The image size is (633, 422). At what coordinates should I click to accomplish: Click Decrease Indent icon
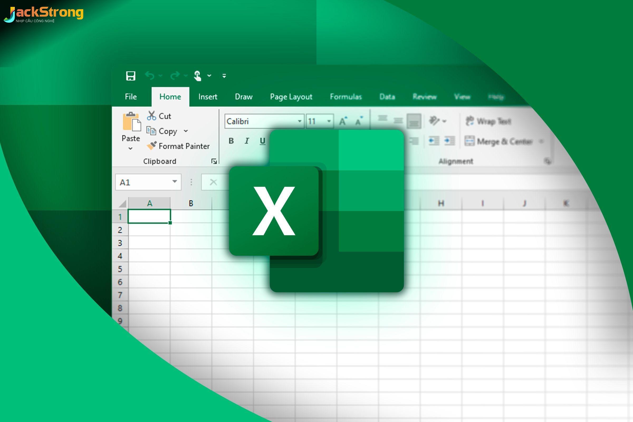[x=434, y=141]
